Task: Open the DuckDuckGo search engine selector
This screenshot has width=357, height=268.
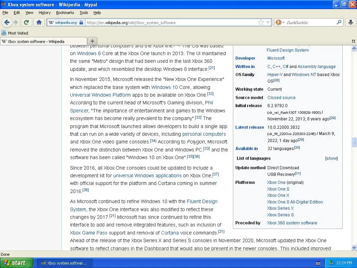Action: click(x=280, y=22)
